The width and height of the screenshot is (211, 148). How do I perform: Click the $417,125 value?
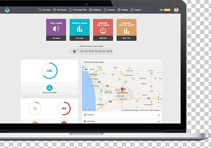point(126,38)
